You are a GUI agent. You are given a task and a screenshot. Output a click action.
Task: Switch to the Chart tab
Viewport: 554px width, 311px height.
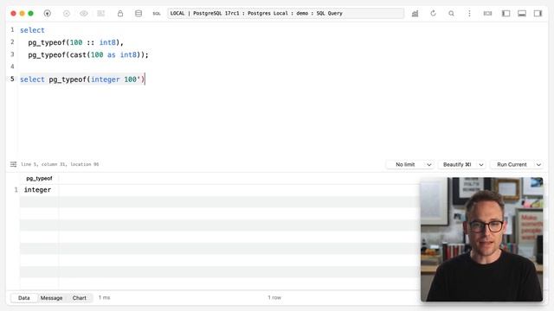click(79, 298)
